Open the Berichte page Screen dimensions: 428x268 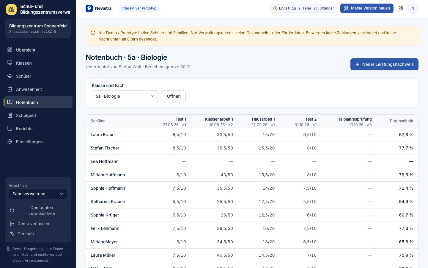pyautogui.click(x=38, y=128)
